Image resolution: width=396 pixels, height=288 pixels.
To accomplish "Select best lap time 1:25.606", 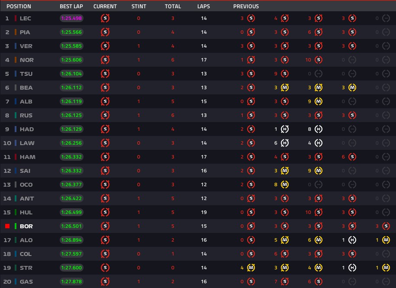I will coord(71,60).
